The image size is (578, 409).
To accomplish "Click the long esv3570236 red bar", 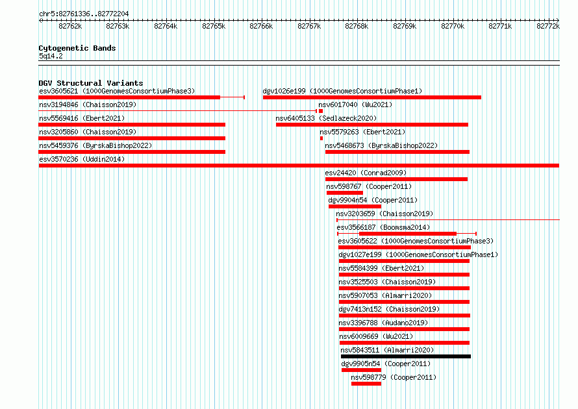I will [299, 166].
